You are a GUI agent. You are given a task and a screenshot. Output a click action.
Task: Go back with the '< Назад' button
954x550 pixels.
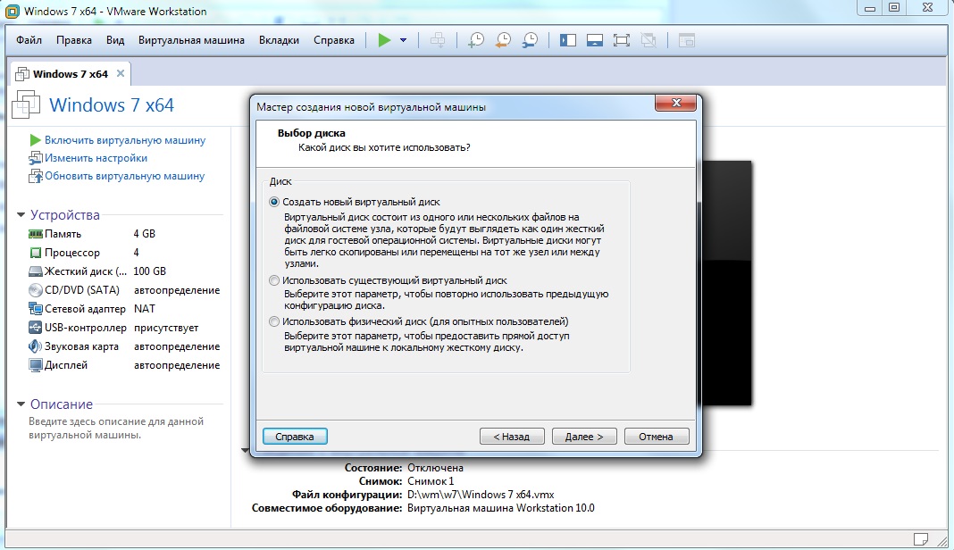point(512,437)
